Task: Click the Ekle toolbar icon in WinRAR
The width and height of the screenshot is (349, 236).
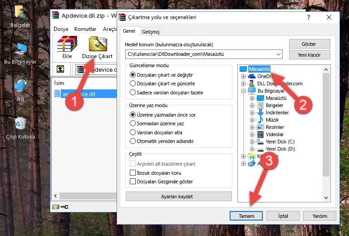Action: pos(67,44)
